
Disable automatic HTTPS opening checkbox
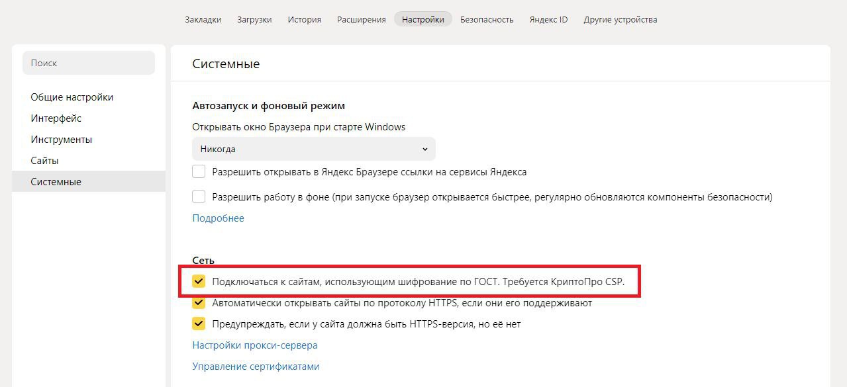click(199, 303)
